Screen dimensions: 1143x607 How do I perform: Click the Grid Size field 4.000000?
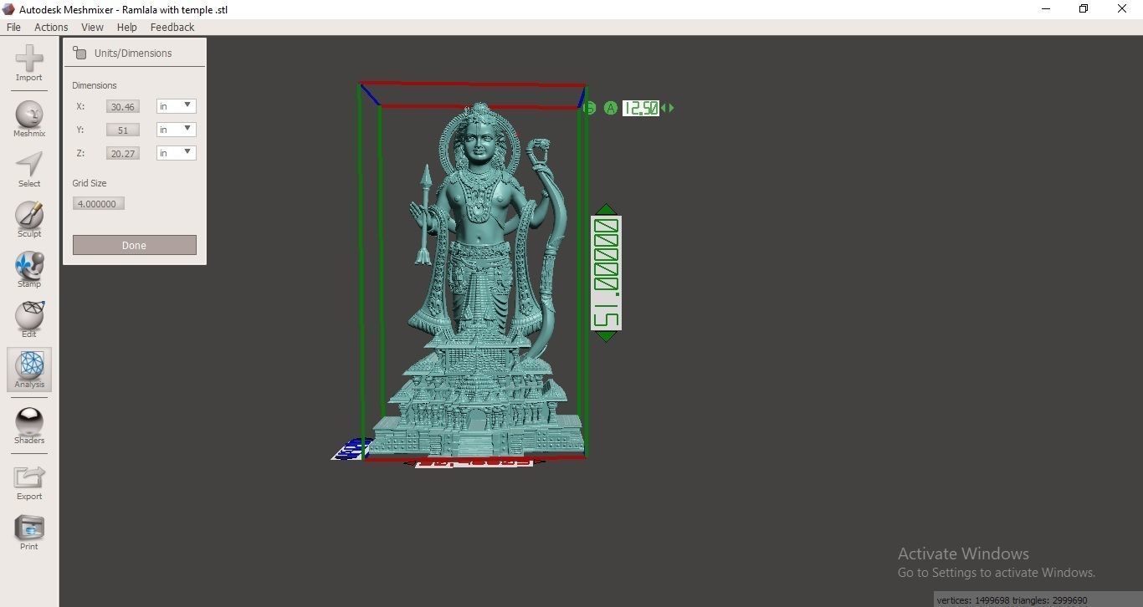pyautogui.click(x=99, y=203)
